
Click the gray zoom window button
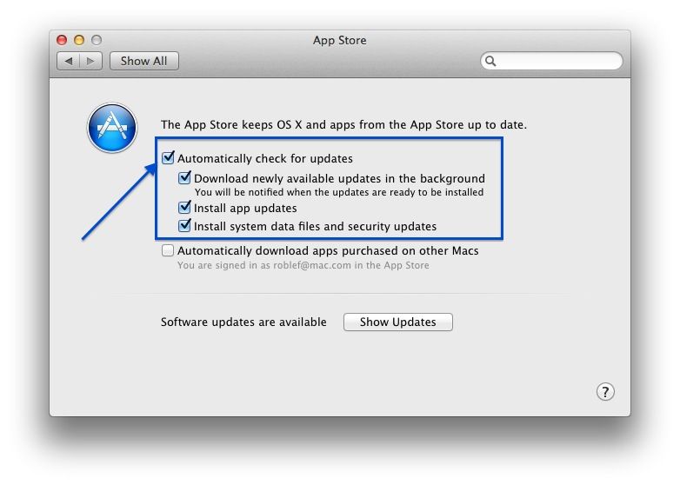click(97, 40)
